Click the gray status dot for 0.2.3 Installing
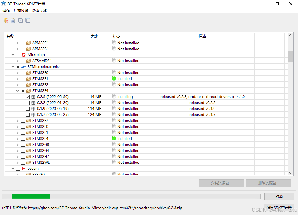Viewport: 298px width, 215px height. tap(114, 96)
